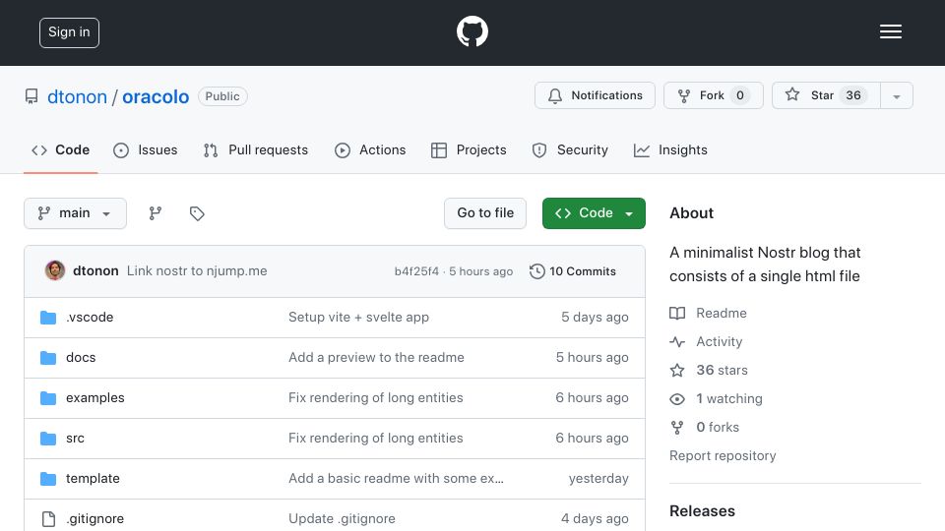Open the 1 watching link

(729, 398)
